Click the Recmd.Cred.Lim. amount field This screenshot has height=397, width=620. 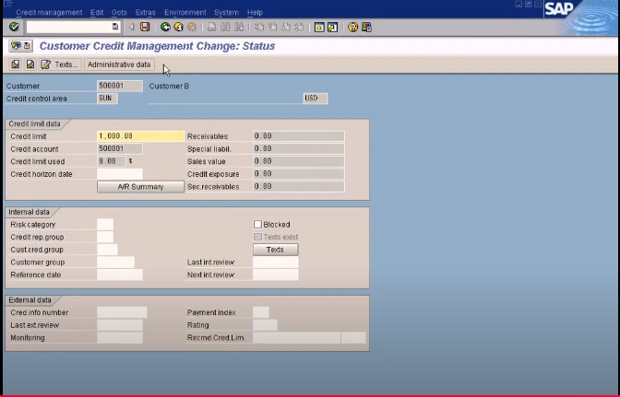[x=296, y=338]
